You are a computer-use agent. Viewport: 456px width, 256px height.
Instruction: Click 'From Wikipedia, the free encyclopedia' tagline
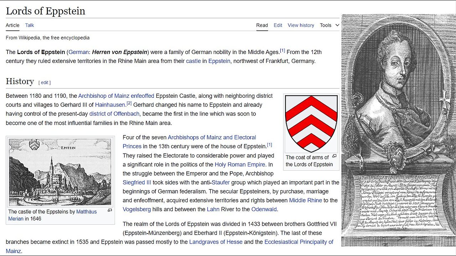pos(48,38)
